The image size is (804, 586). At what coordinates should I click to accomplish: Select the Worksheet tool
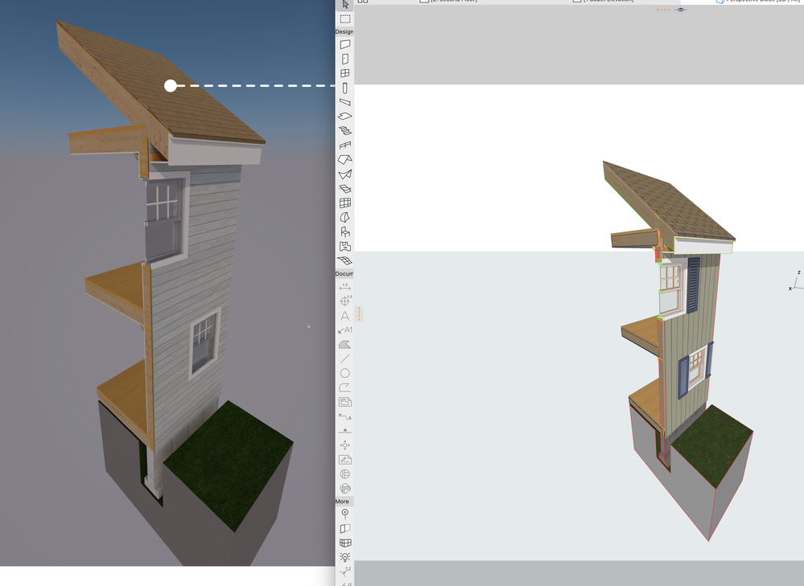[345, 460]
